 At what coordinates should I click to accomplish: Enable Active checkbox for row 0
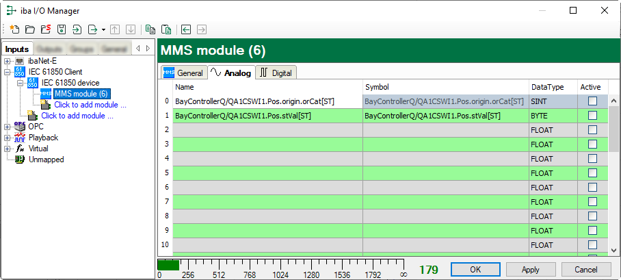pyautogui.click(x=592, y=101)
